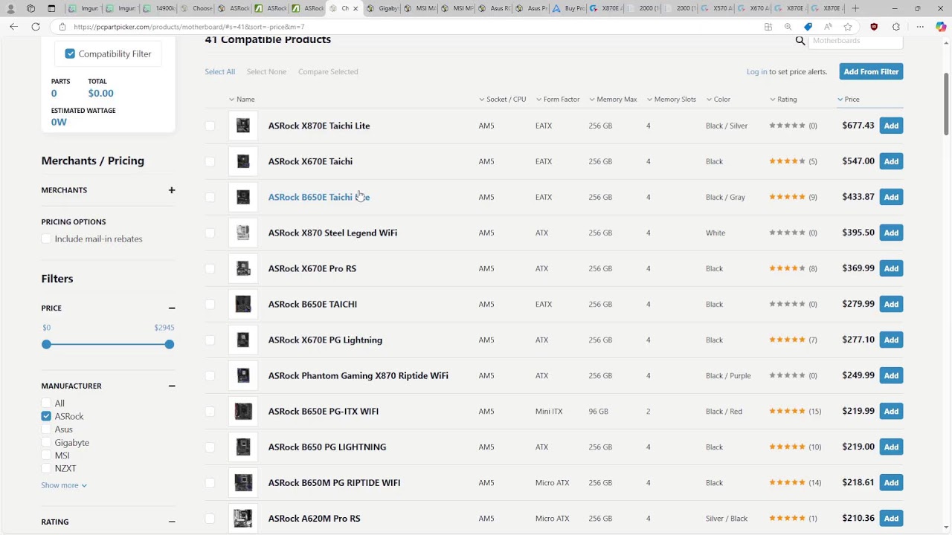Switch to the X570 A browser tab
This screenshot has height=535, width=952.
click(717, 8)
